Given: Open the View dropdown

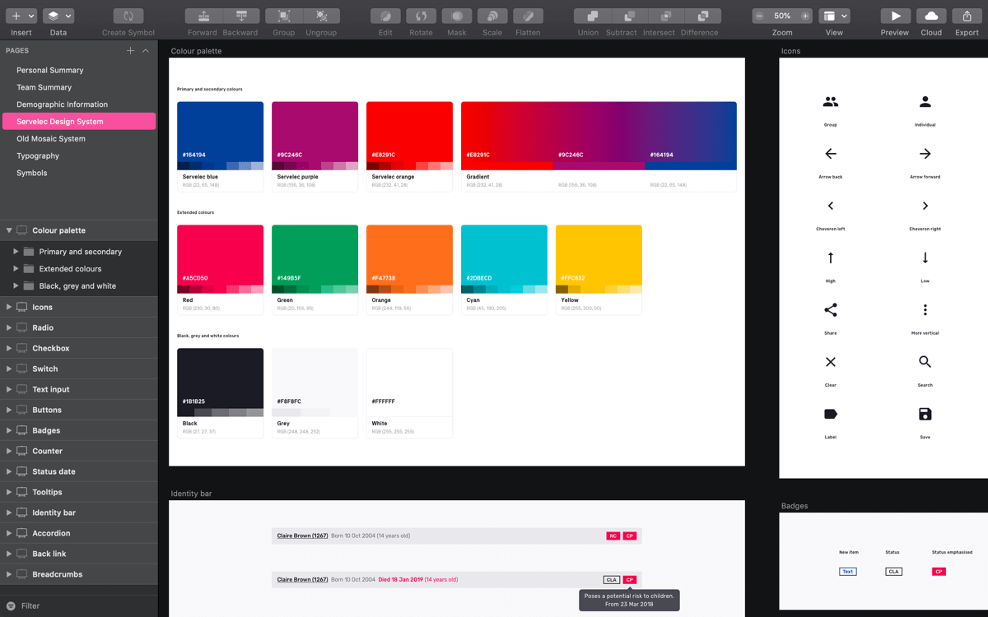Looking at the screenshot, I should click(835, 16).
